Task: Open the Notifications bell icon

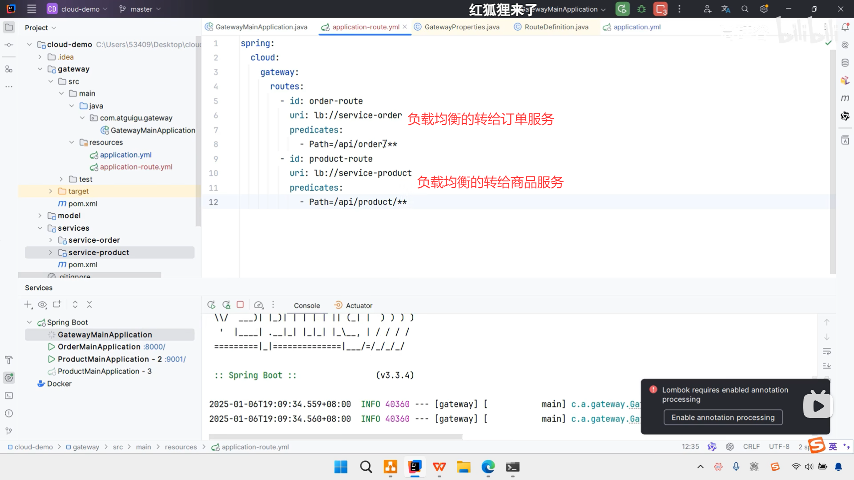Action: [845, 27]
